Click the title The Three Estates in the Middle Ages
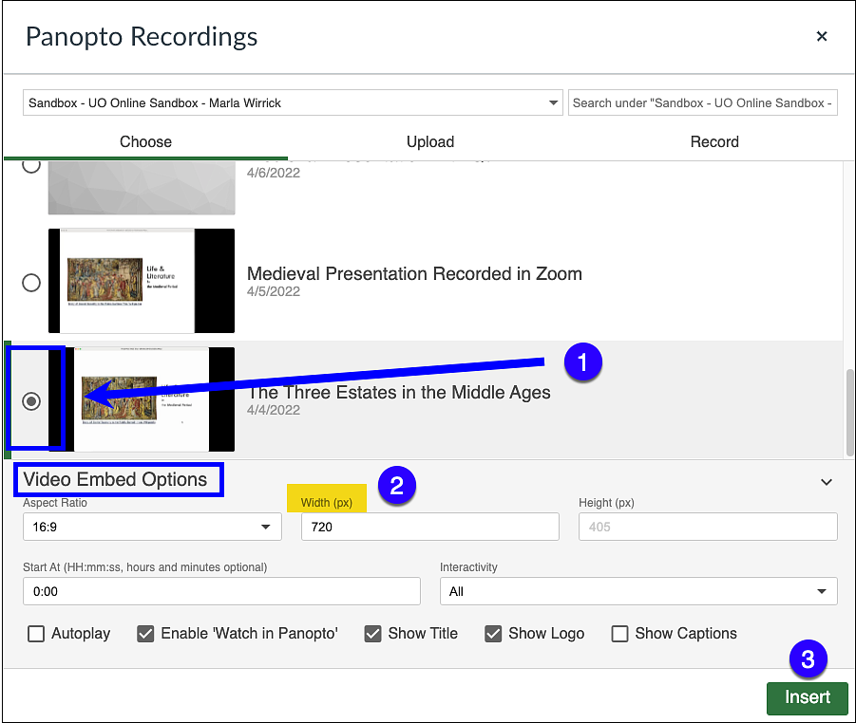This screenshot has height=723, width=856. (399, 393)
